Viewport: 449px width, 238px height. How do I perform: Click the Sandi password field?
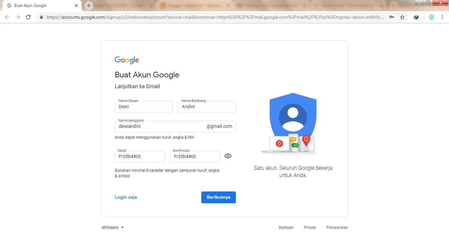click(x=140, y=157)
